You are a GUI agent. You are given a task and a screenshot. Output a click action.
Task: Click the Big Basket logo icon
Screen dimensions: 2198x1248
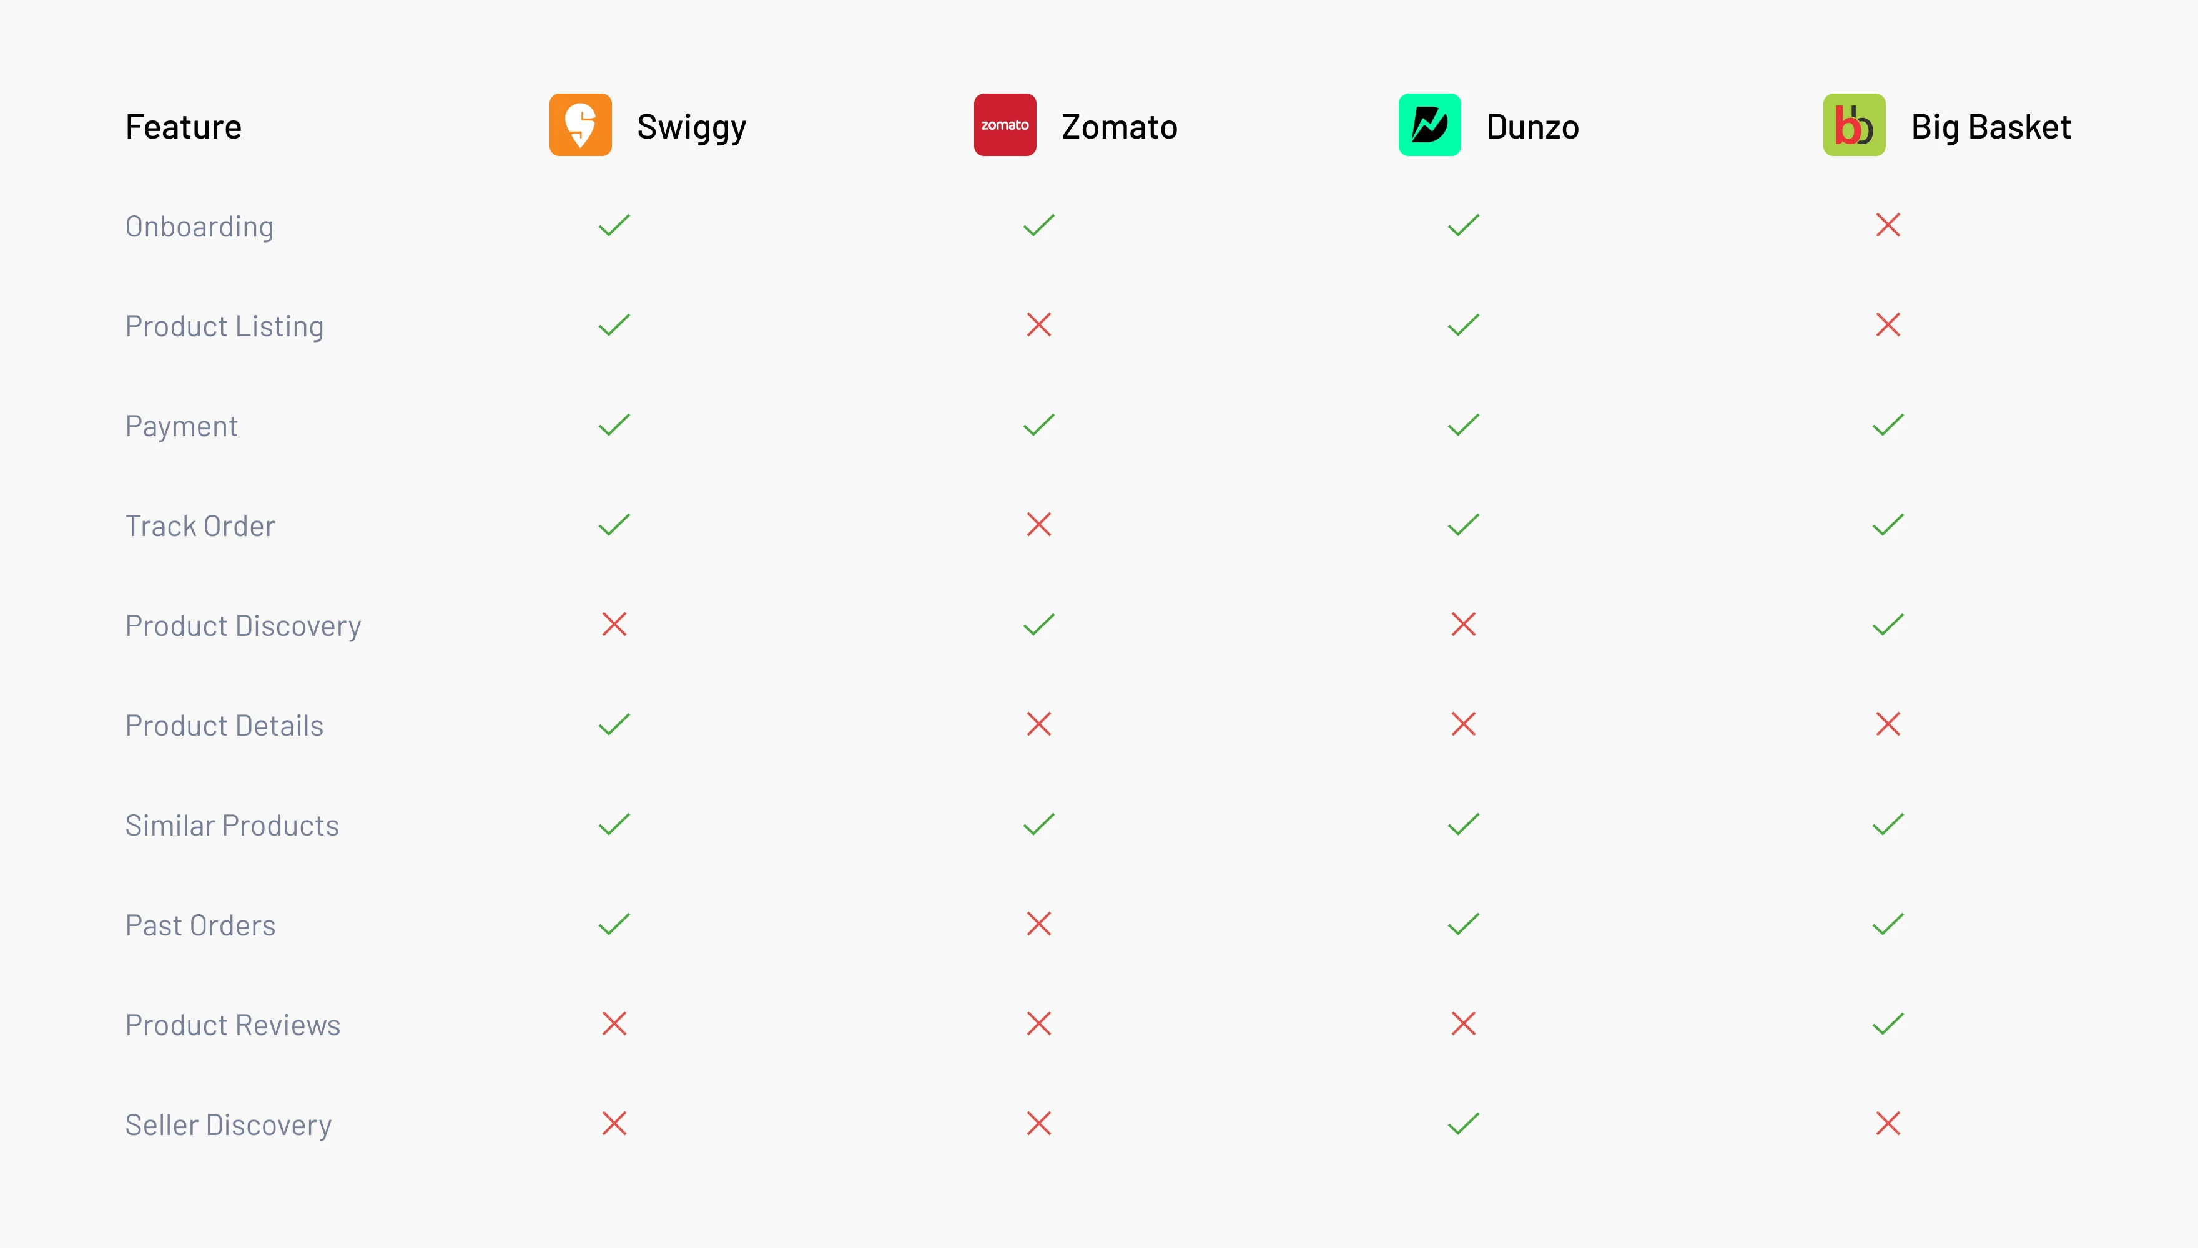[1853, 125]
